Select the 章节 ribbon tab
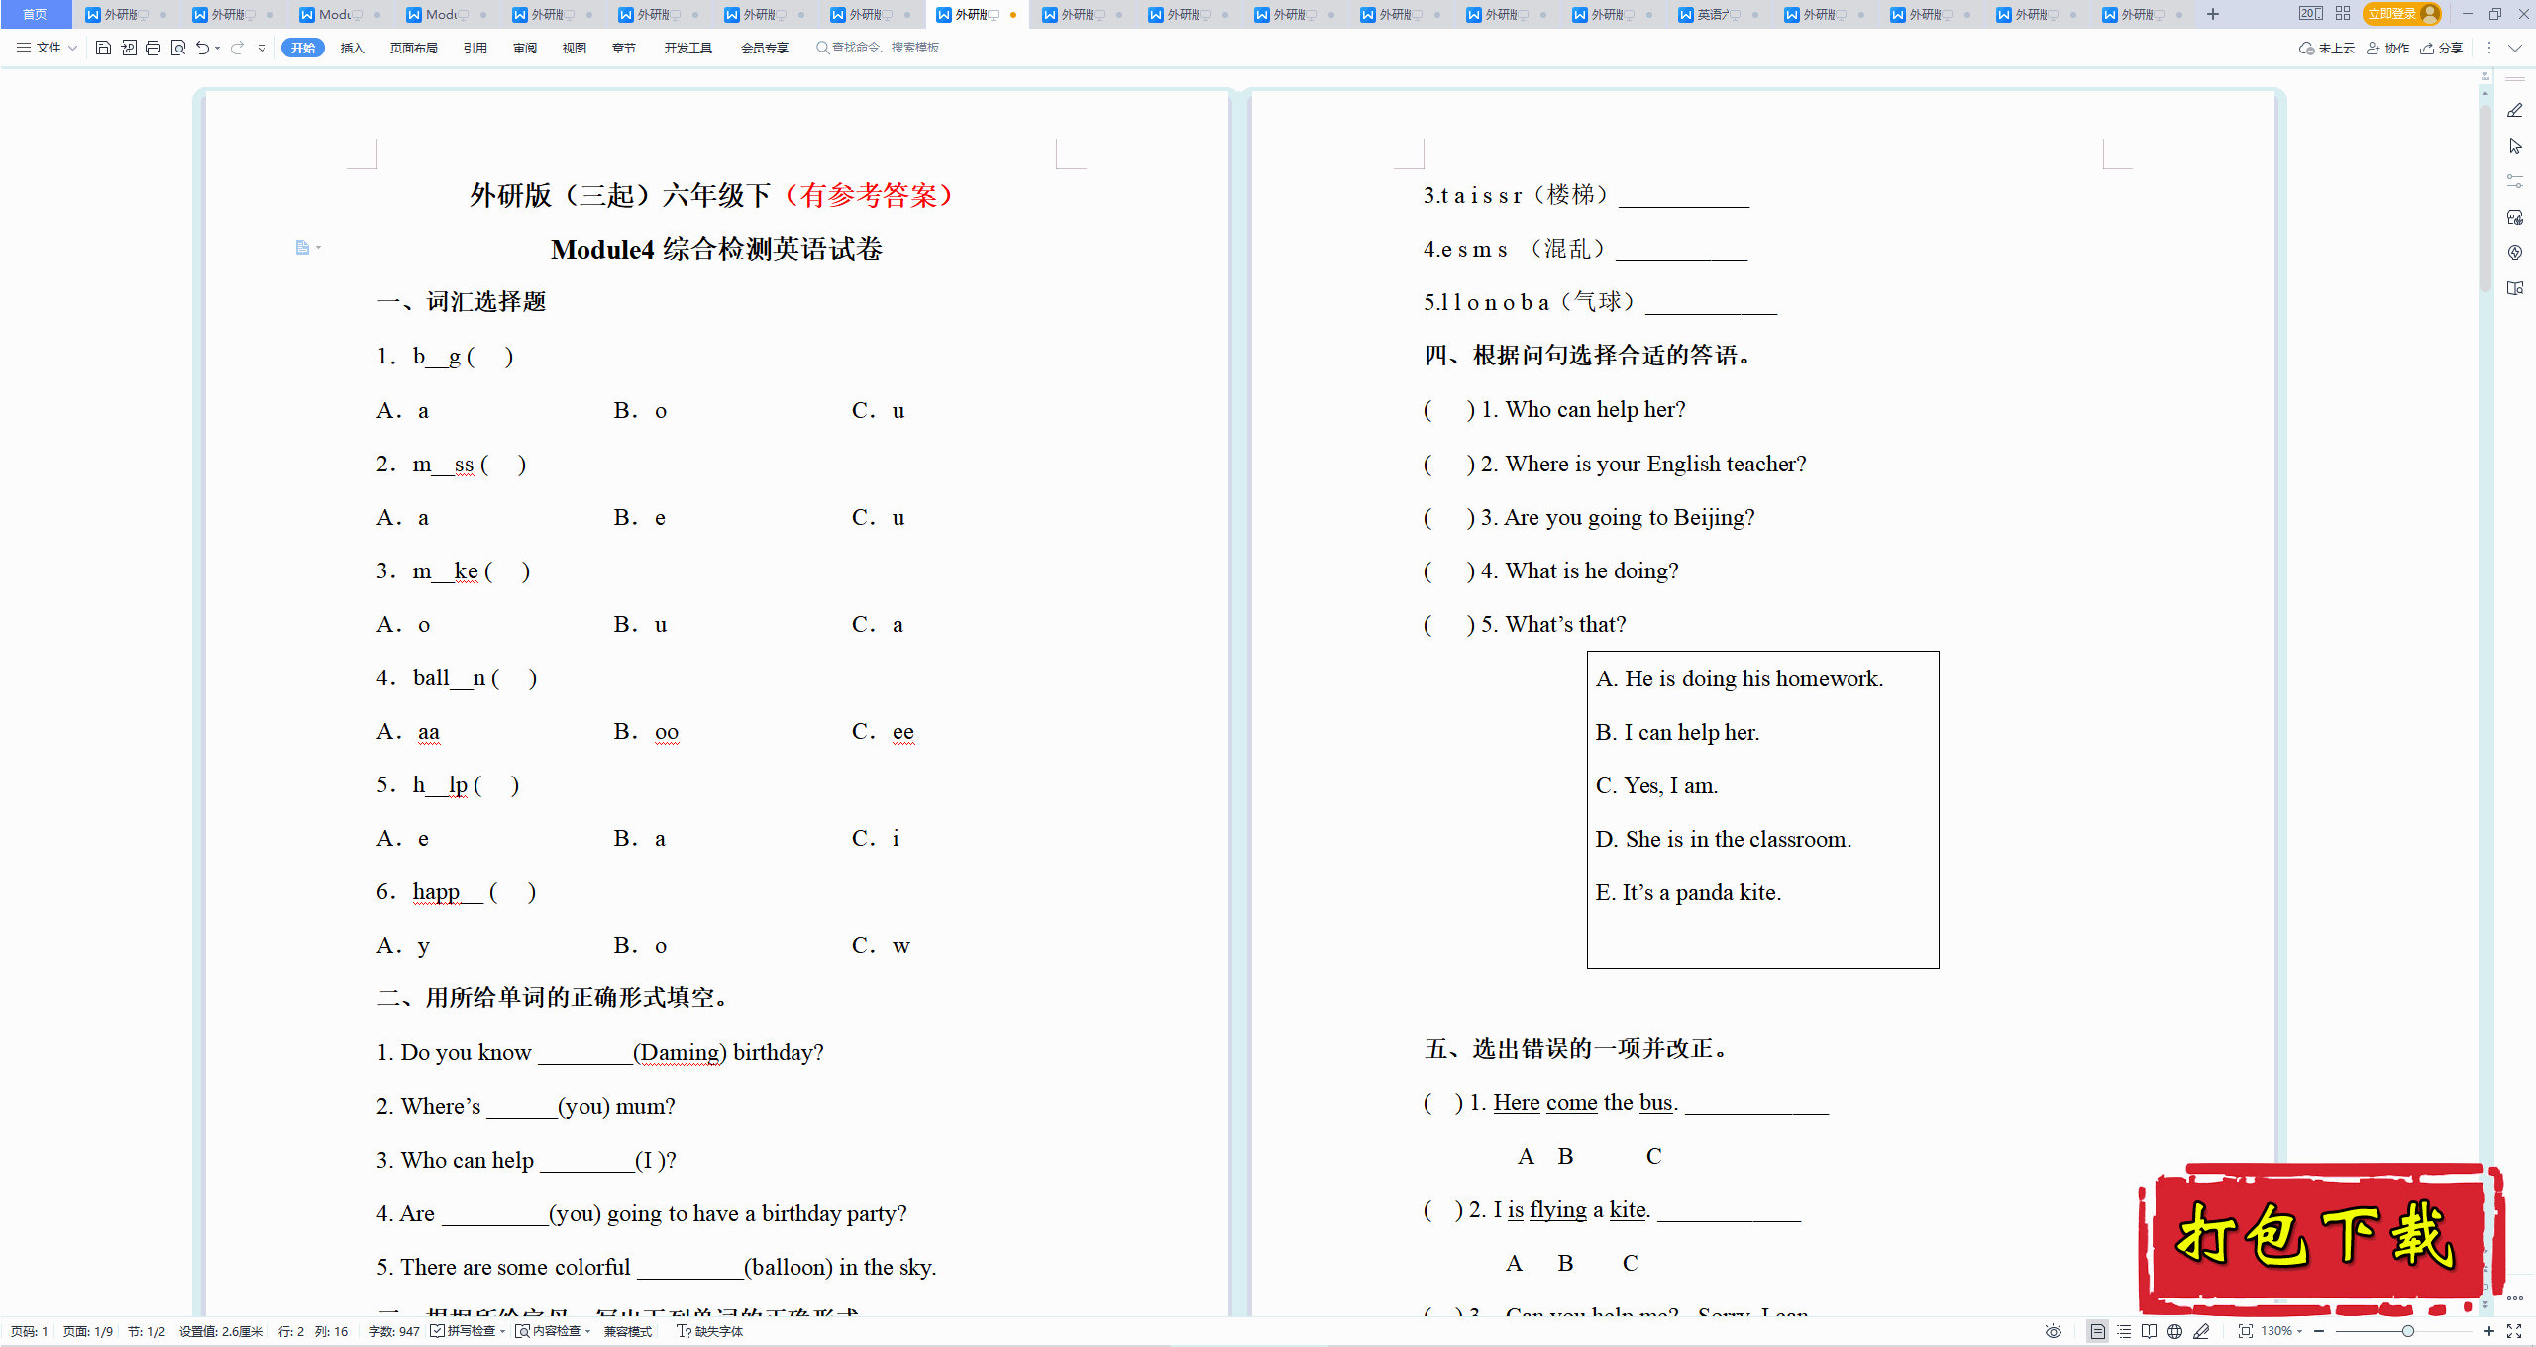This screenshot has height=1347, width=2536. pos(624,48)
